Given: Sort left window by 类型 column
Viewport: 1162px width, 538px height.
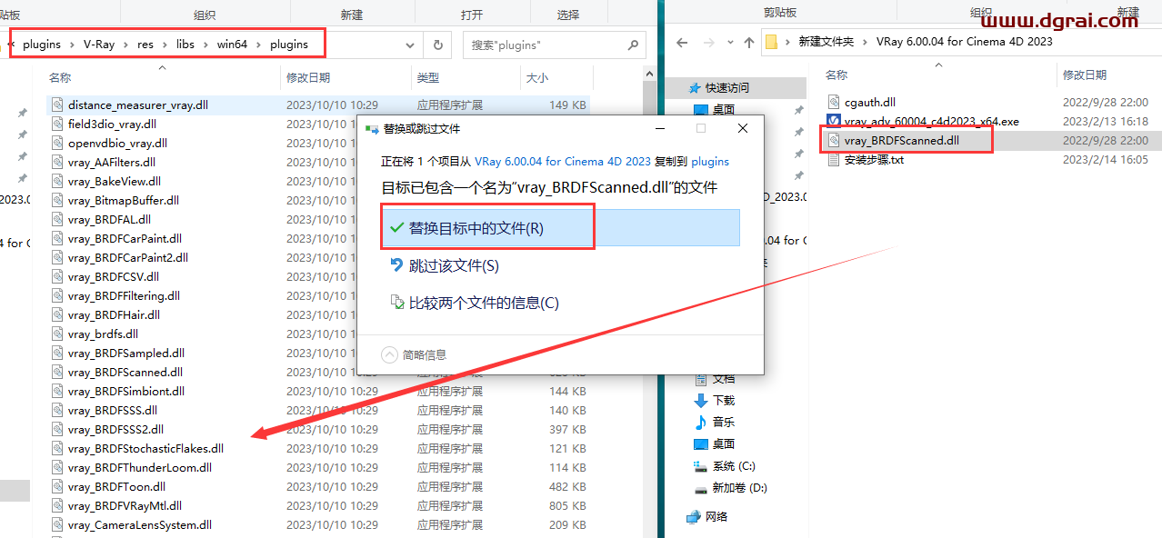Looking at the screenshot, I should (x=427, y=78).
